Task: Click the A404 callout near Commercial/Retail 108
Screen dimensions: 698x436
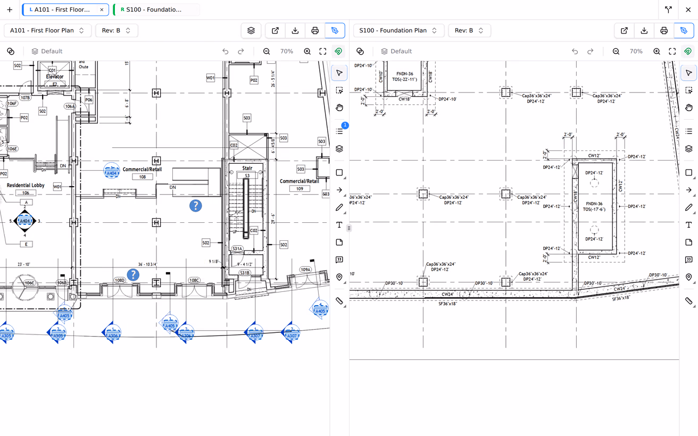Action: pyautogui.click(x=112, y=171)
